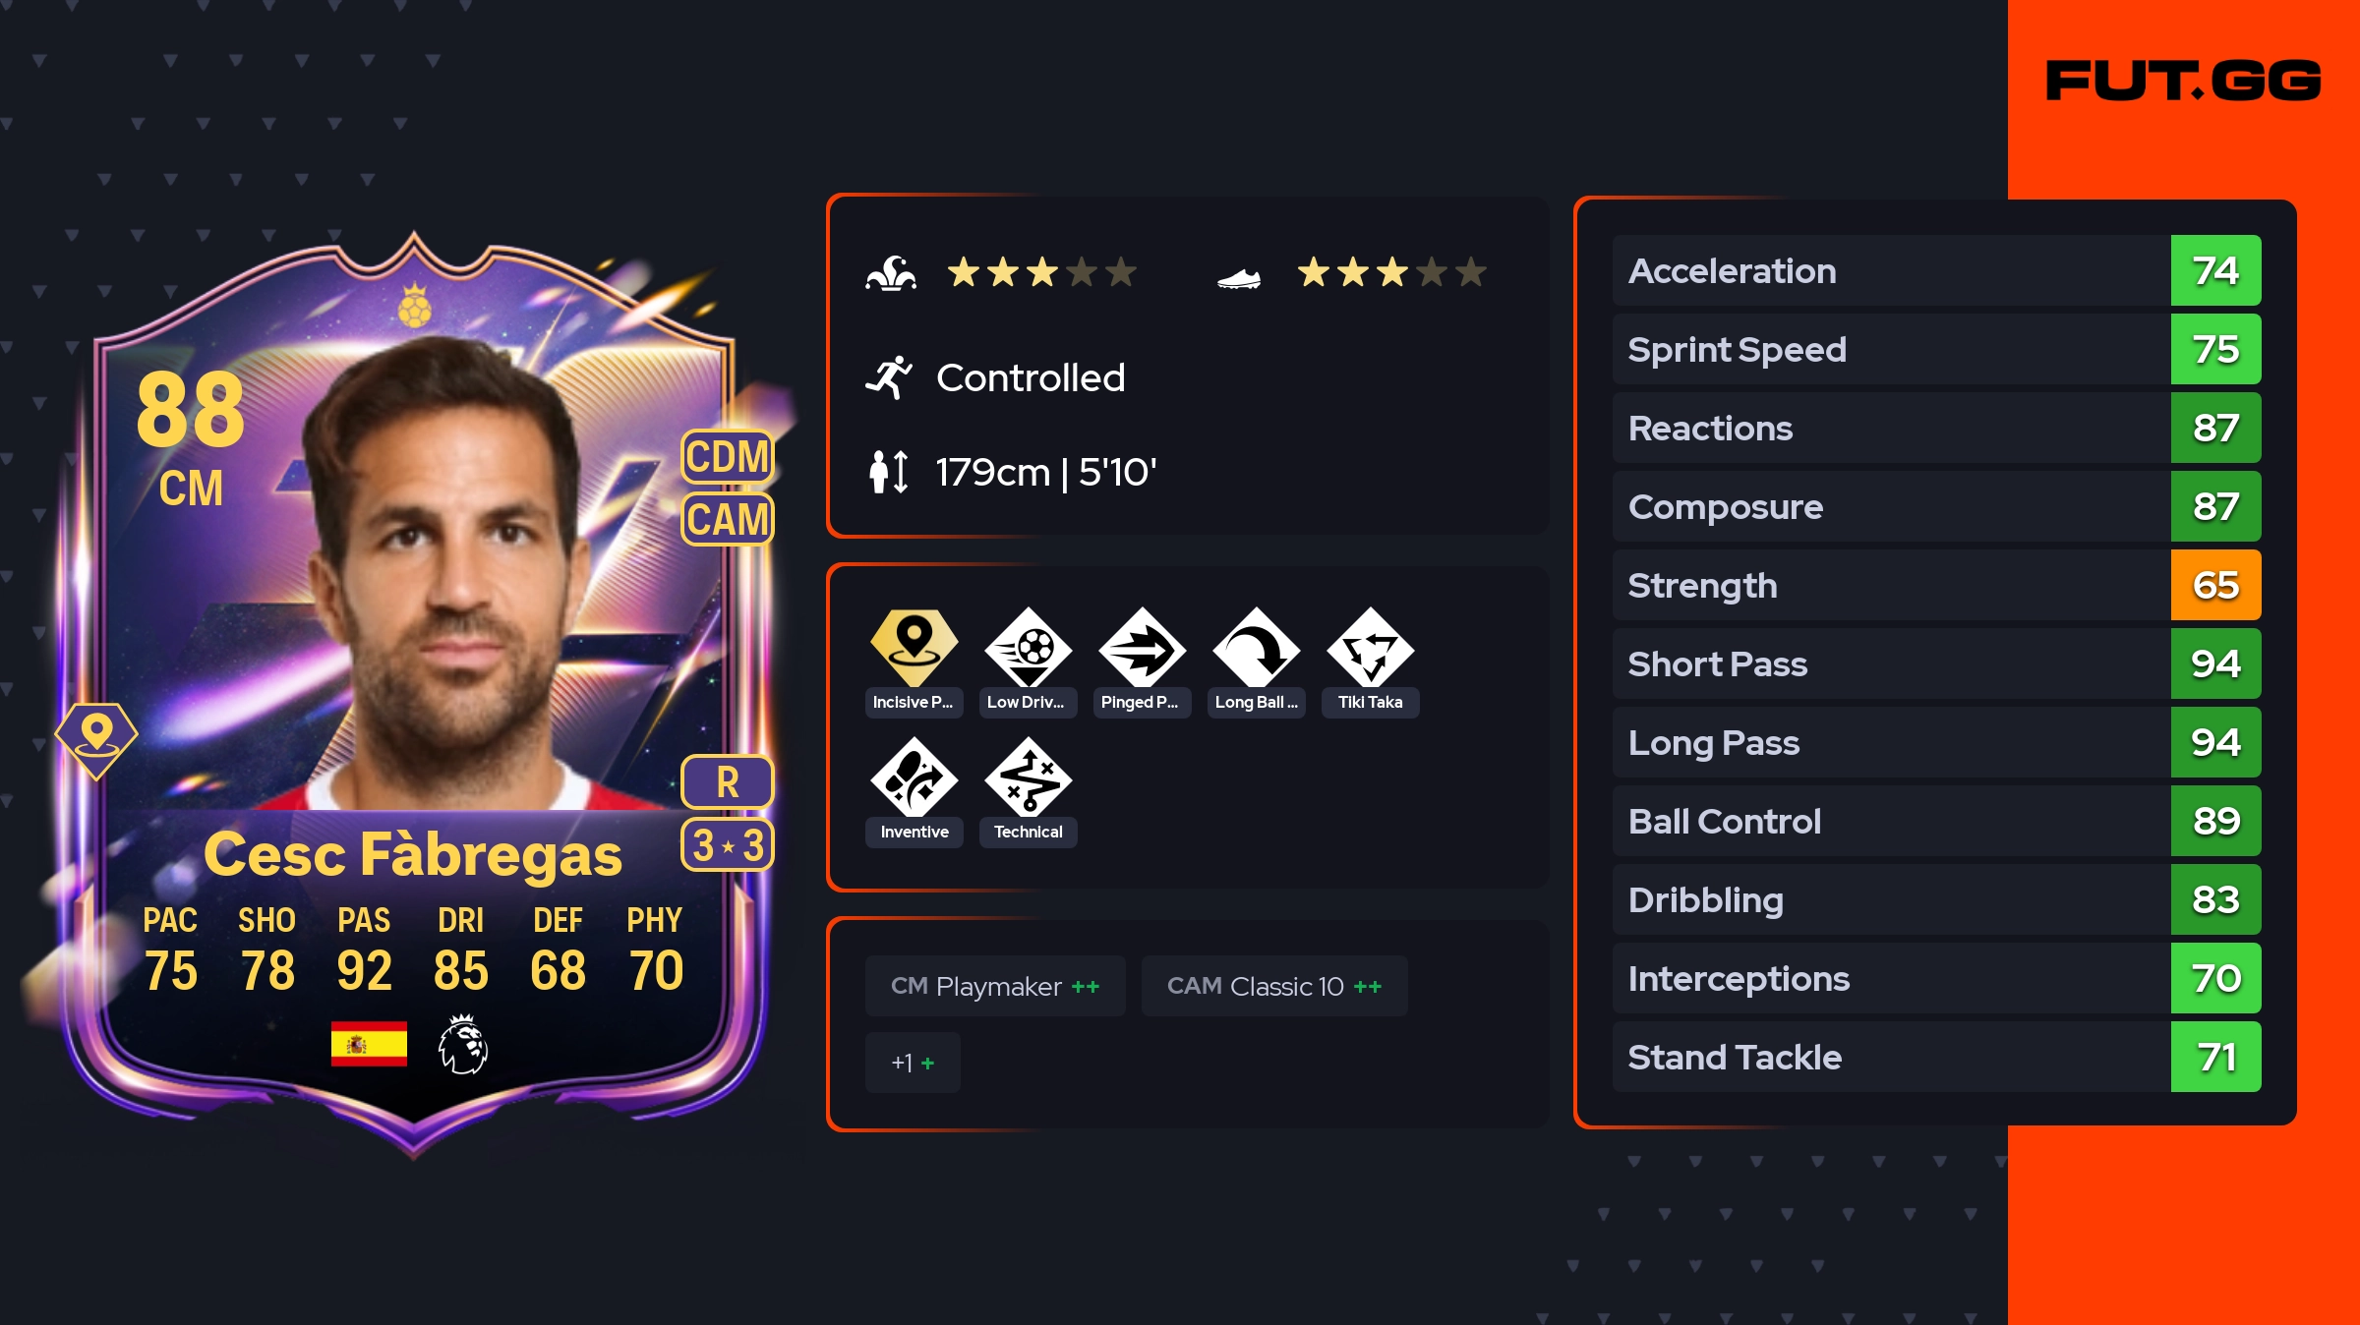Click the Tiki Taka playstyle icon

click(1370, 648)
